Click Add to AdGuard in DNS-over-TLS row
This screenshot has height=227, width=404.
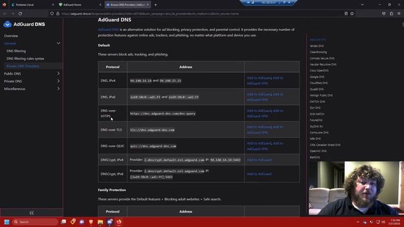coord(259,127)
